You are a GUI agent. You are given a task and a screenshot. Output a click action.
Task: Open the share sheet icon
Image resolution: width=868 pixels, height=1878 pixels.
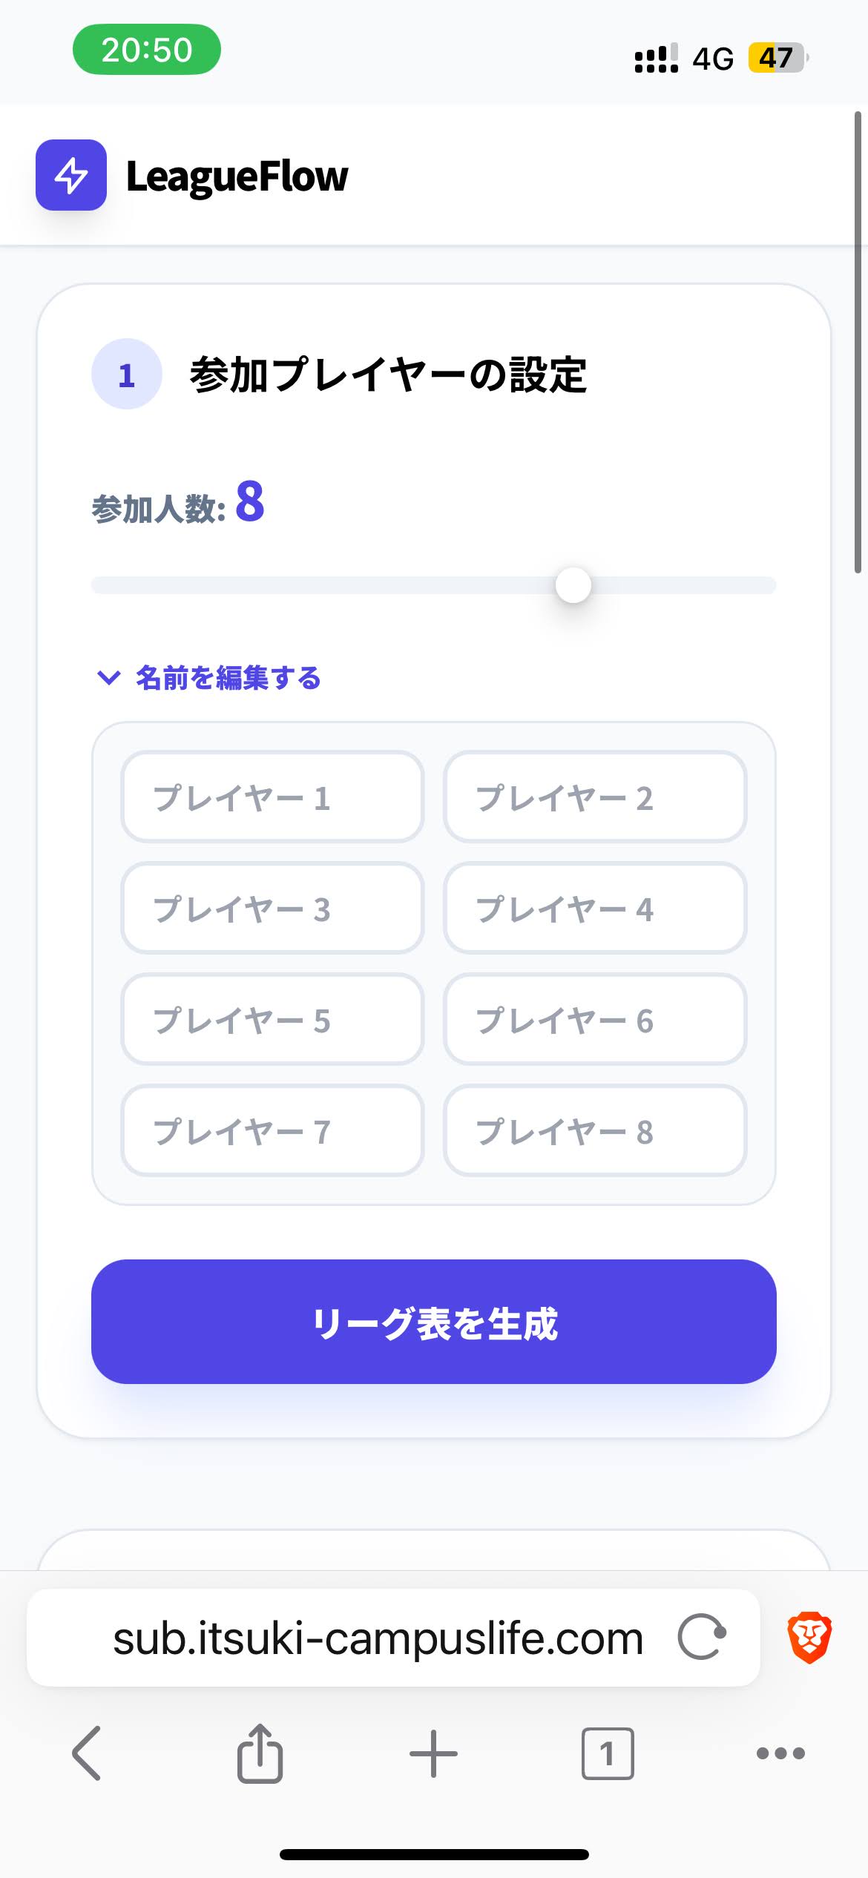260,1753
